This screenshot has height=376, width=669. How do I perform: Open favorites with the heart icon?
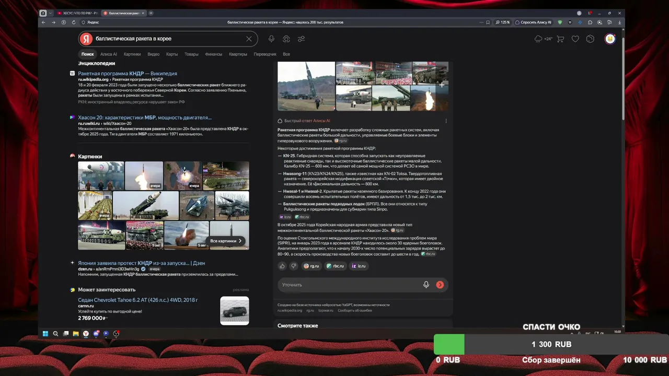click(x=575, y=39)
